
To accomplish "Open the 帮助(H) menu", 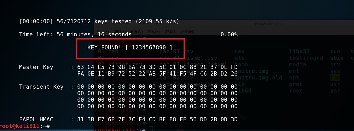I will [x=188, y=31].
